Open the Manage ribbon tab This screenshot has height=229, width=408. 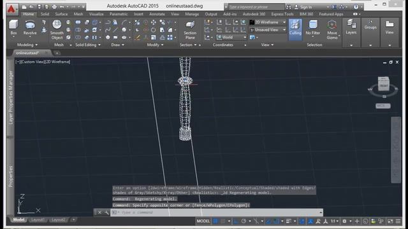click(192, 14)
